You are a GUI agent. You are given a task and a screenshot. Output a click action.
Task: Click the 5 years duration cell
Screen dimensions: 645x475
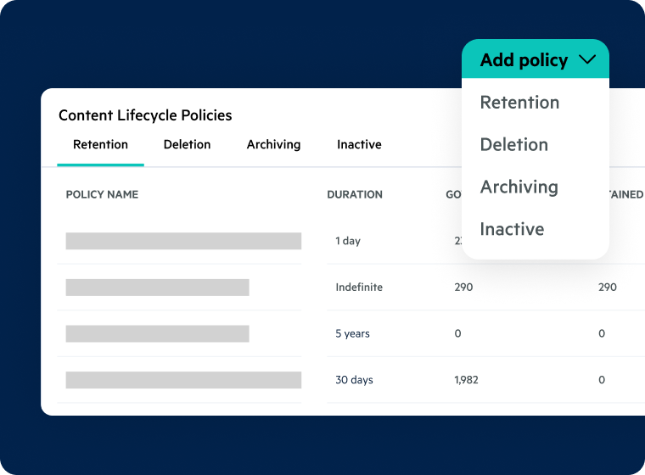click(x=352, y=333)
